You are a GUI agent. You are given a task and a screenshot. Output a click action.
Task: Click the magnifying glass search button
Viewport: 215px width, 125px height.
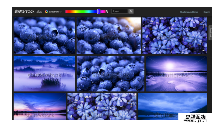131,11
